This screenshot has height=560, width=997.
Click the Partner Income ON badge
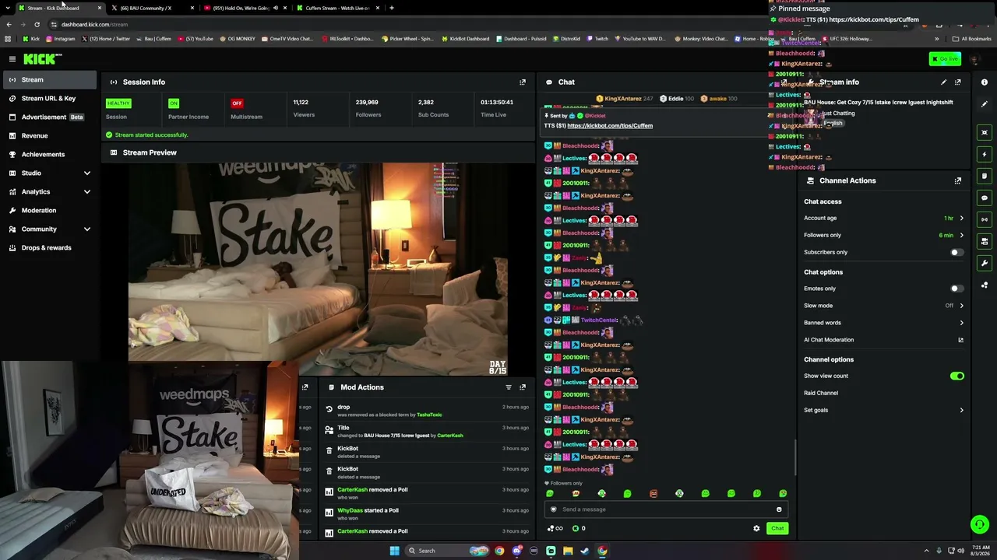pos(174,103)
